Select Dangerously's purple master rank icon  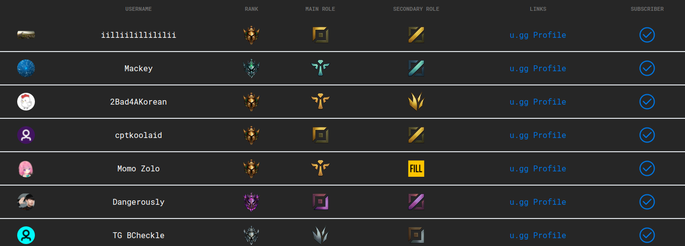pos(251,202)
